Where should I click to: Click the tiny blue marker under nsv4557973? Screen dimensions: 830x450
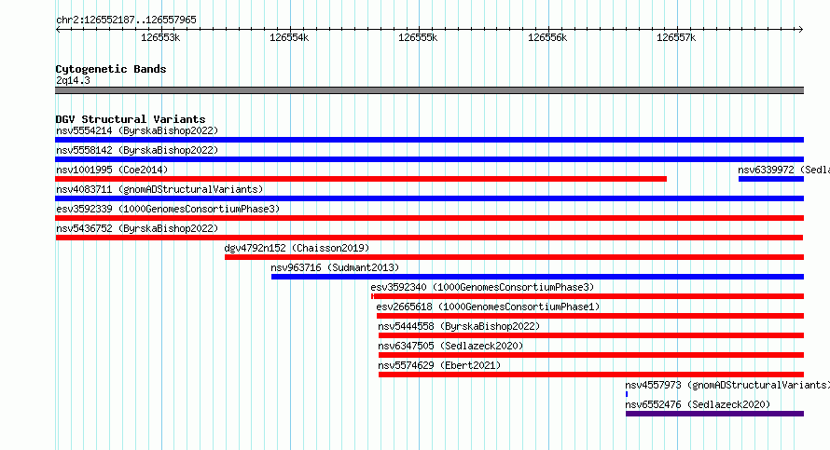click(627, 394)
